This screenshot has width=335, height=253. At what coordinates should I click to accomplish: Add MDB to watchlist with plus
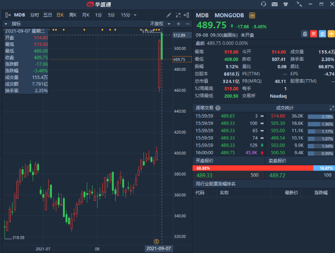pyautogui.click(x=331, y=33)
